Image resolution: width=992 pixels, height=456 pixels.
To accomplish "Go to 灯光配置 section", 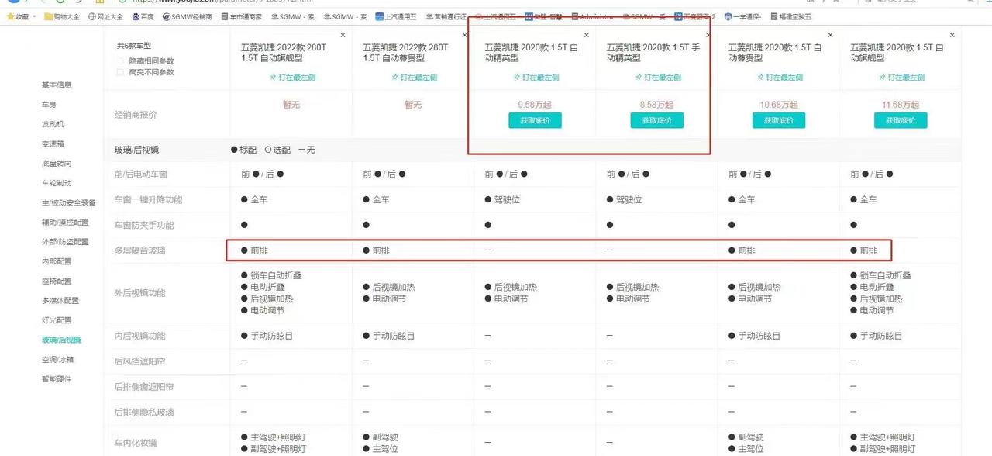I will point(57,320).
